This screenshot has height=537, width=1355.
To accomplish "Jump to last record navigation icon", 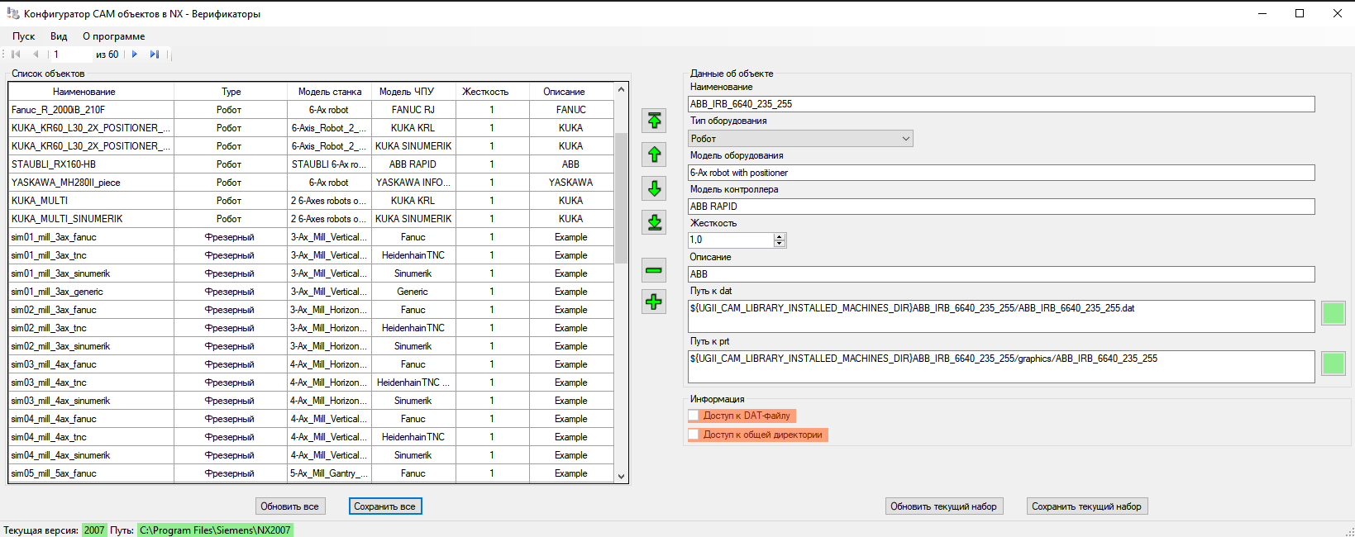I will [x=154, y=55].
